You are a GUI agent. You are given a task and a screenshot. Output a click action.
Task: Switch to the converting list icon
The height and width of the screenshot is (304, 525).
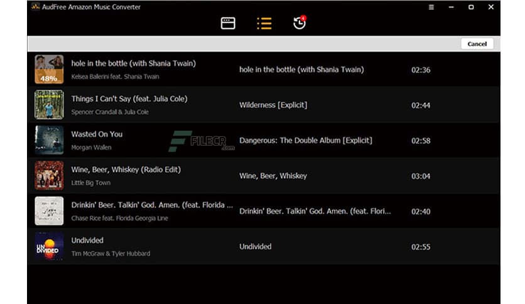point(264,23)
